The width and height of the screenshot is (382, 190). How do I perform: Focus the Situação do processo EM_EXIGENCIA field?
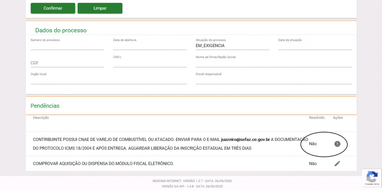pos(232,46)
